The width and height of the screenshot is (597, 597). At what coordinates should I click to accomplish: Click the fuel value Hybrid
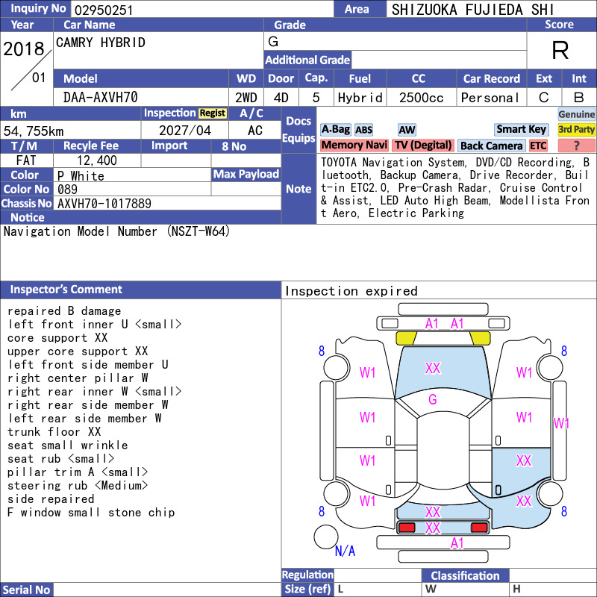(x=360, y=98)
